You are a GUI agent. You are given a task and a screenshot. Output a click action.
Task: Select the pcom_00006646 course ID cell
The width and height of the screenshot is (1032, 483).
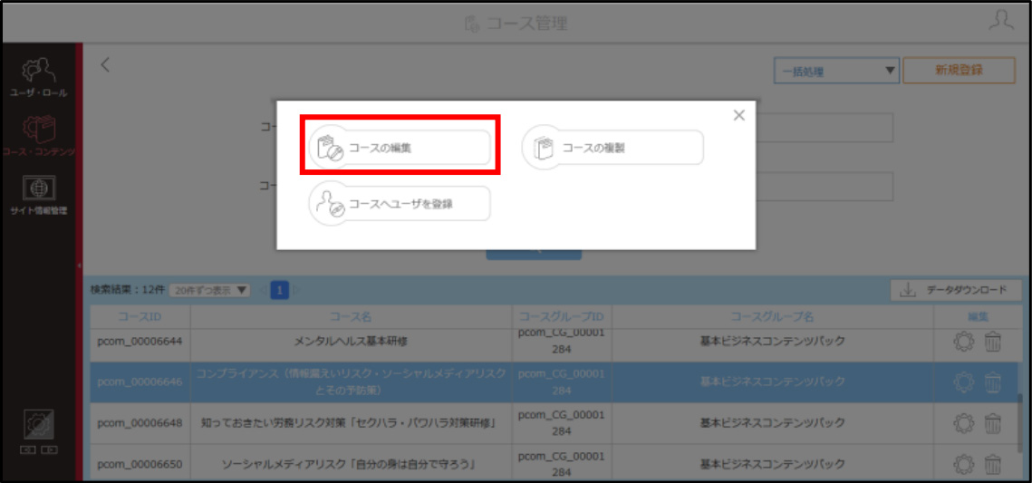click(x=140, y=382)
